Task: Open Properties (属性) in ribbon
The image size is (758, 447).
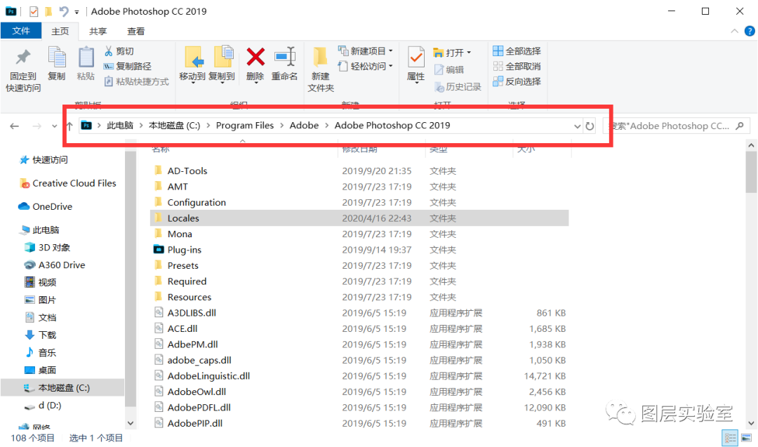Action: coord(415,65)
